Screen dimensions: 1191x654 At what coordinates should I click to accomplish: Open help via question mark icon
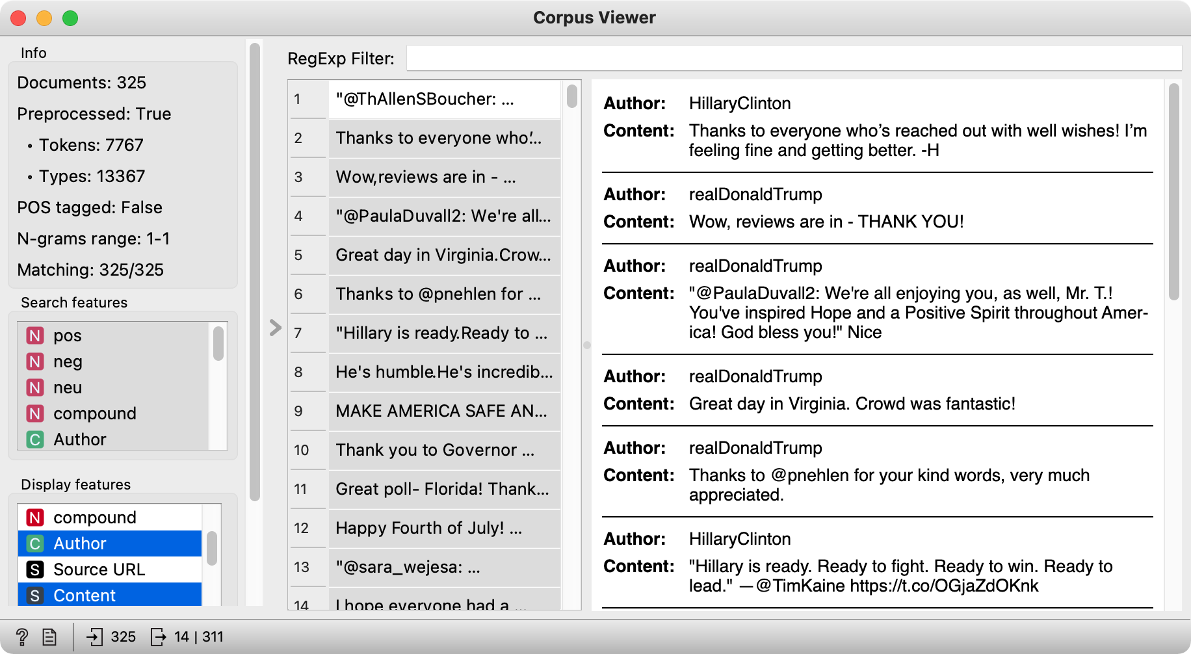21,637
